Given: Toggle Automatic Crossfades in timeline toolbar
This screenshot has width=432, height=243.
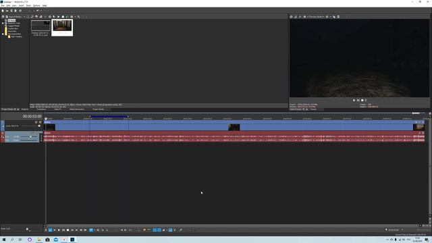Looking at the screenshot, I should click(159, 230).
